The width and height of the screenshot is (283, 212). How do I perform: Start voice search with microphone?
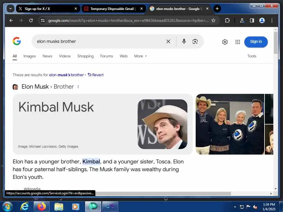184,41
